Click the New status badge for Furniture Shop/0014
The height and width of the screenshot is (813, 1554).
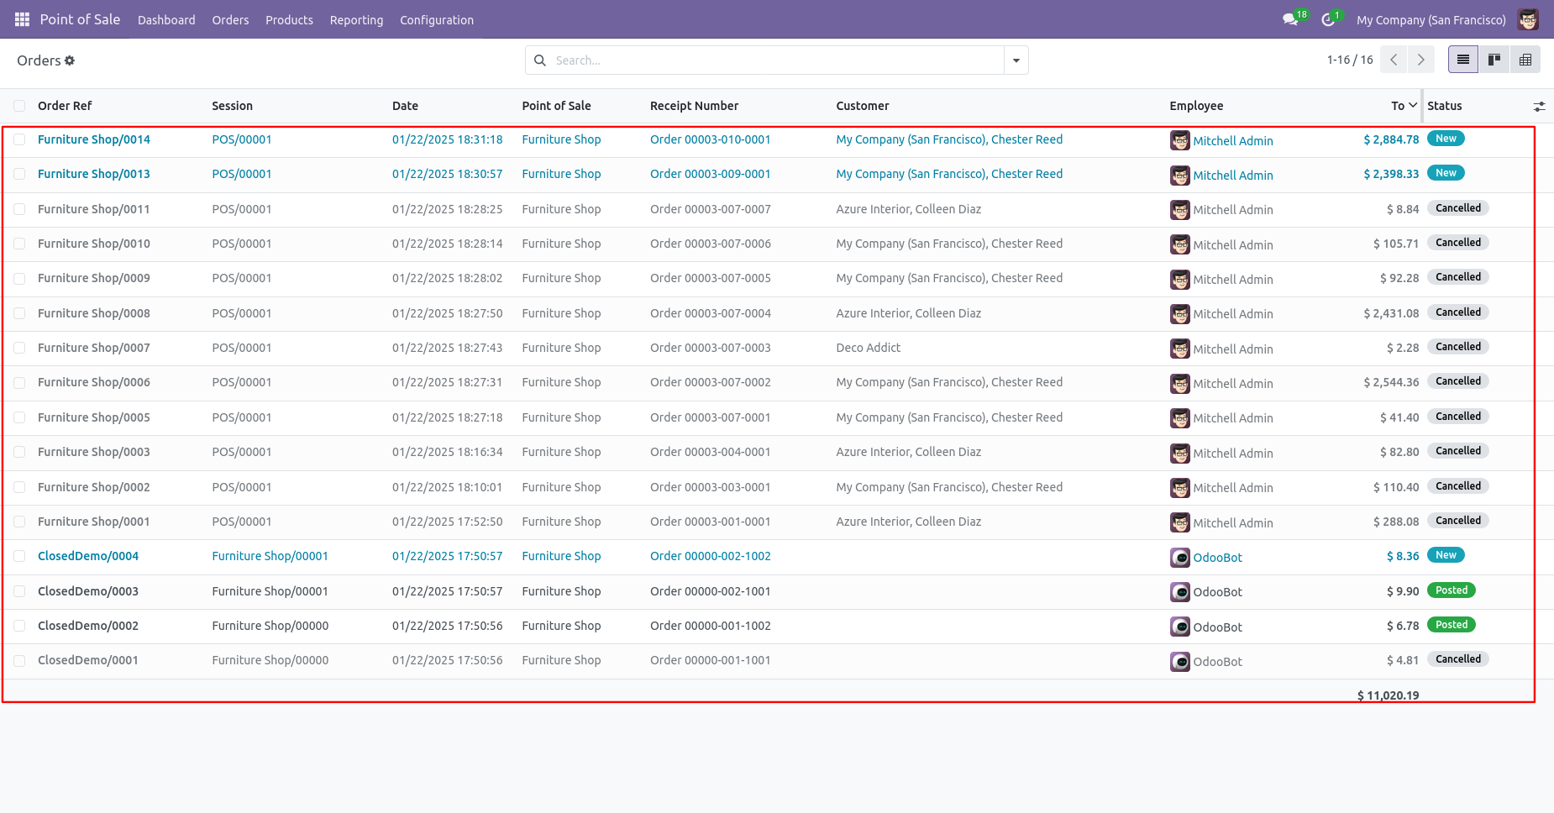pyautogui.click(x=1446, y=139)
